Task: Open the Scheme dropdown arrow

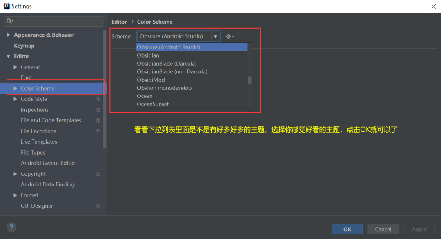Action: click(x=216, y=37)
